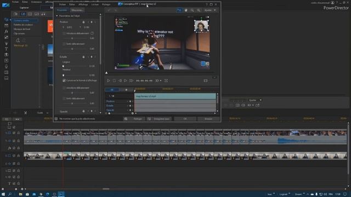Check Ne montrer que la piste sélectionnée

coord(56,119)
